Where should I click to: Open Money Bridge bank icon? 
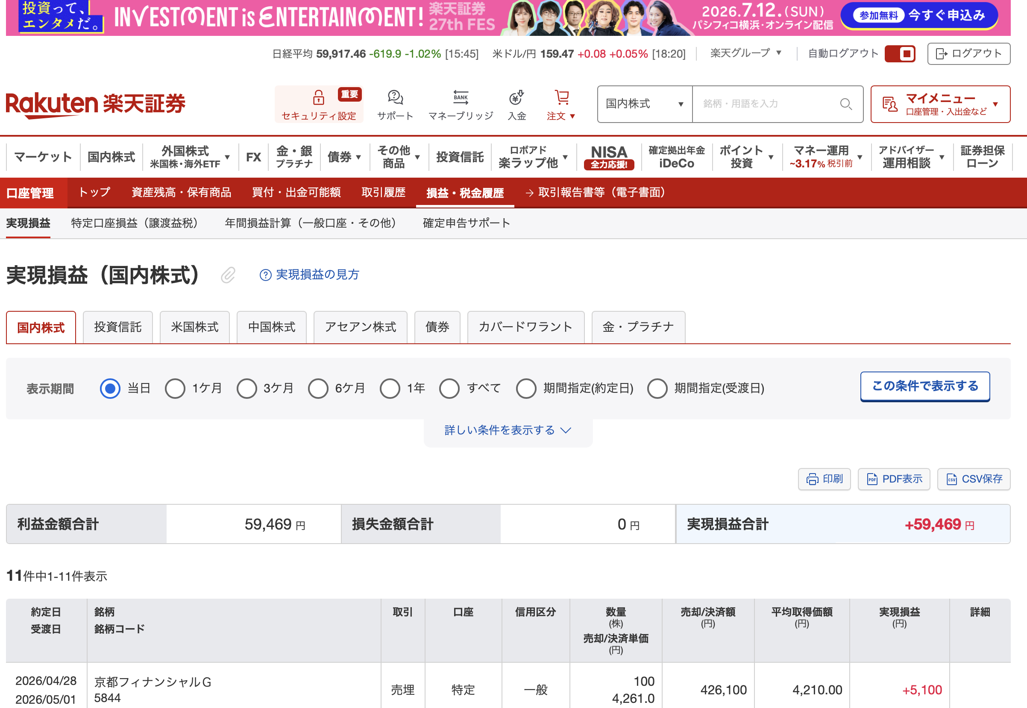(x=460, y=98)
